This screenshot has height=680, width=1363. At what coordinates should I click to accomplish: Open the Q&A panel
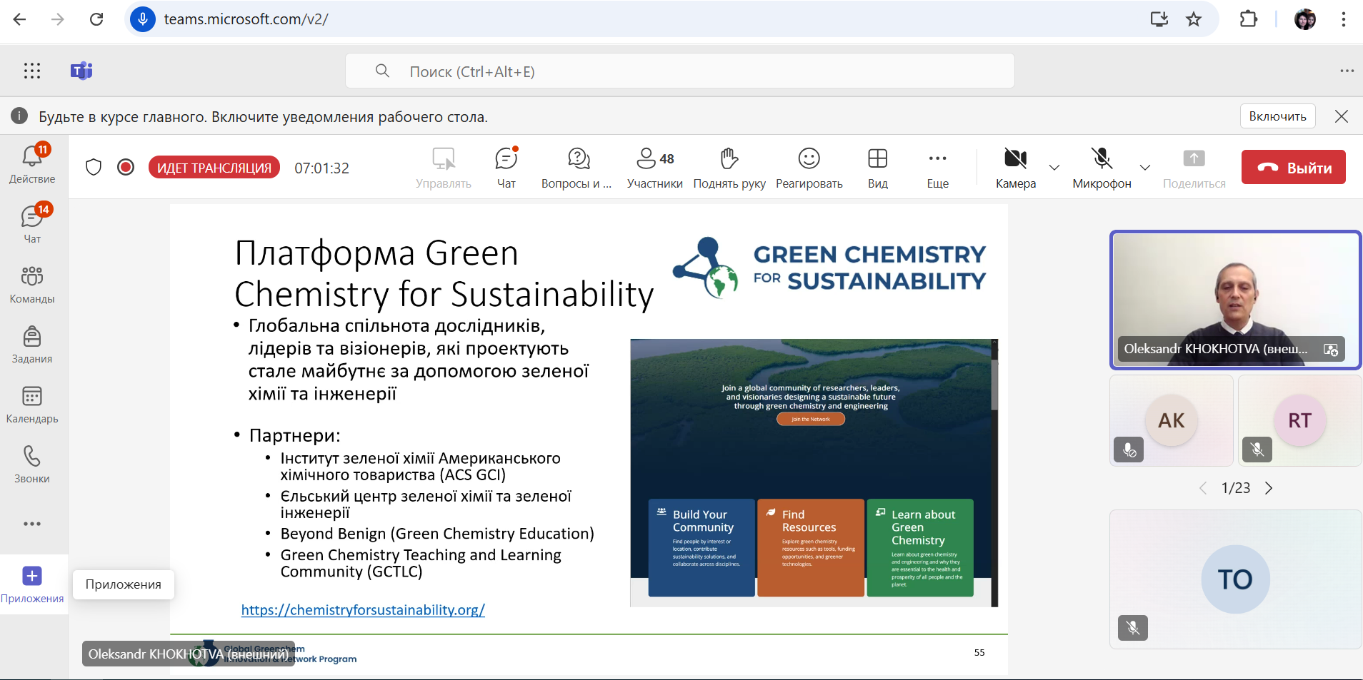(x=577, y=167)
